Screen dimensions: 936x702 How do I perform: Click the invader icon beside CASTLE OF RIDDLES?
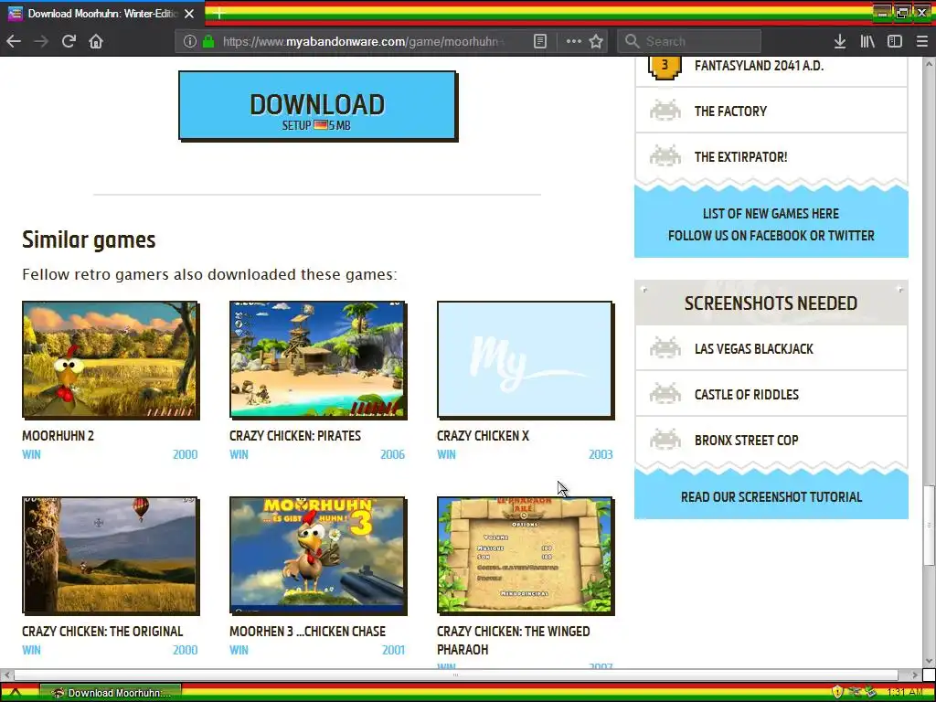point(665,394)
